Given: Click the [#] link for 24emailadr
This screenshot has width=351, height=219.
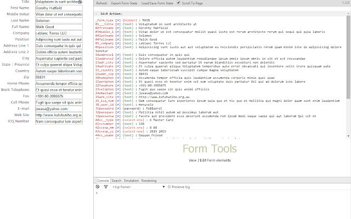Looking at the screenshot, I should 118,93.
